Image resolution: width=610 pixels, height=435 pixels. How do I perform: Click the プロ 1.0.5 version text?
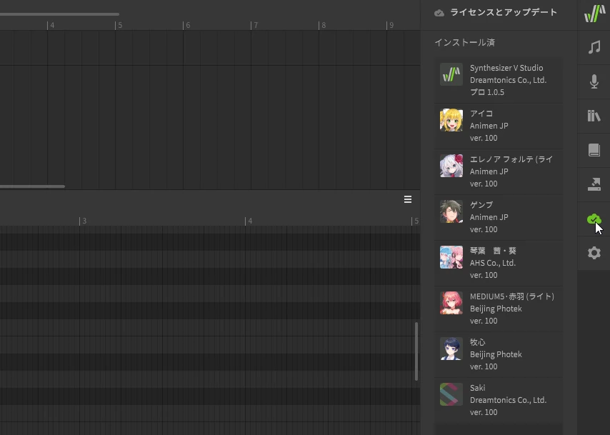pos(487,92)
